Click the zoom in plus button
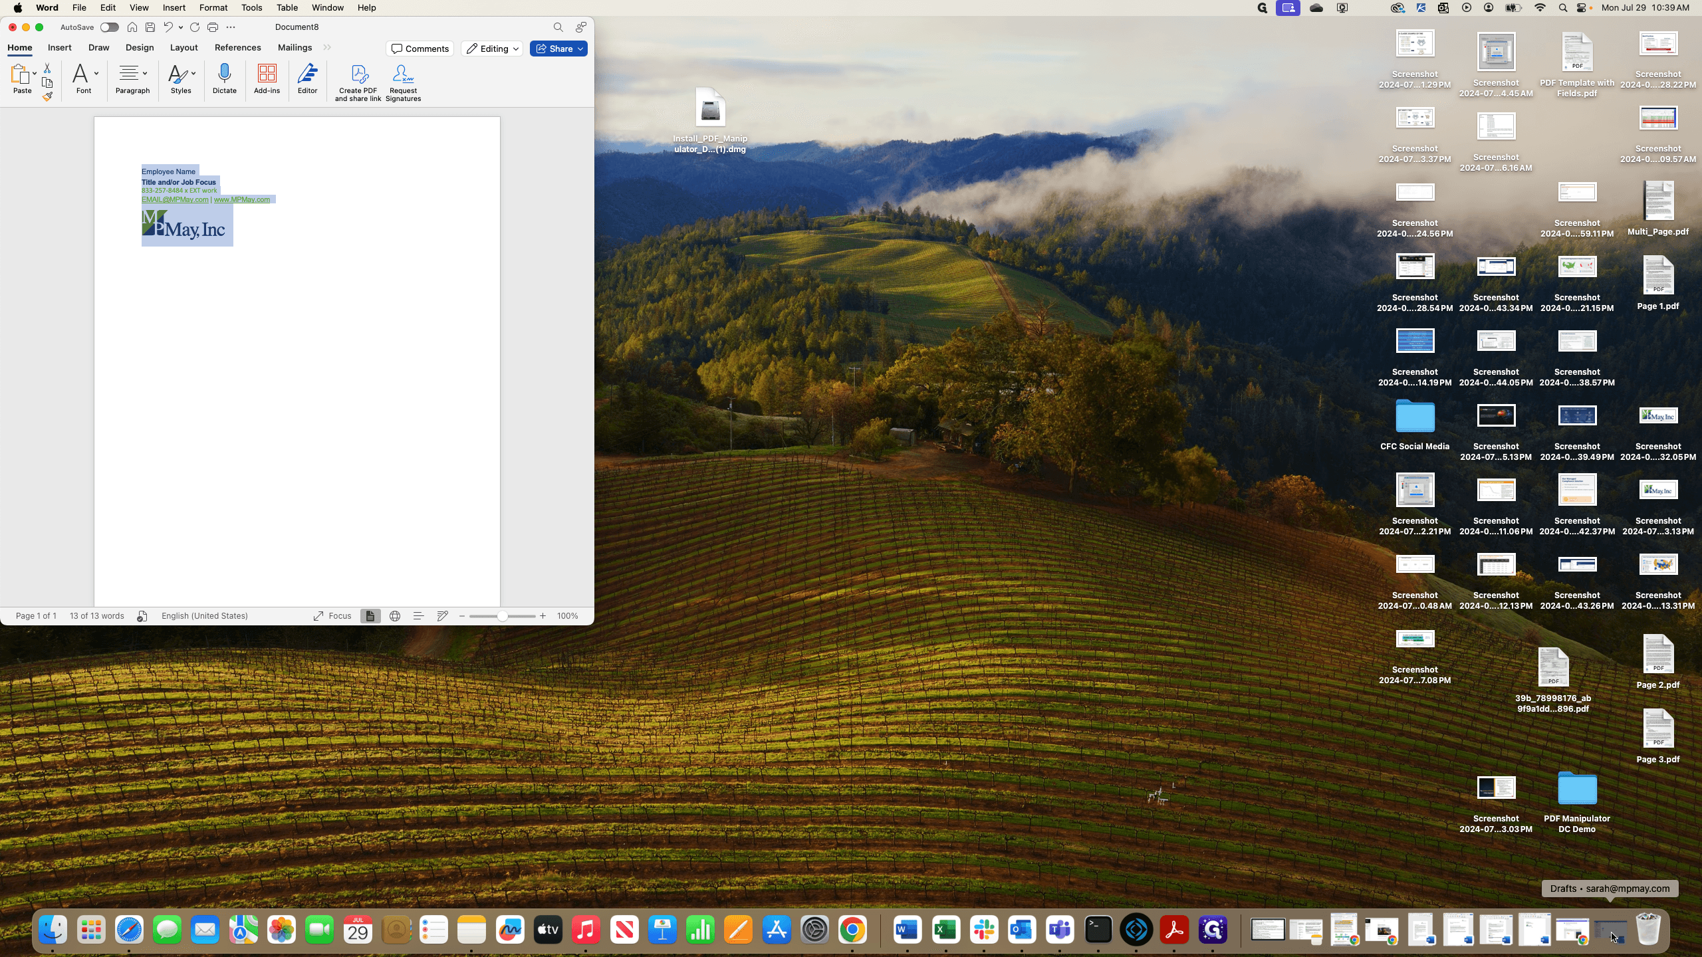Viewport: 1702px width, 957px height. click(543, 616)
